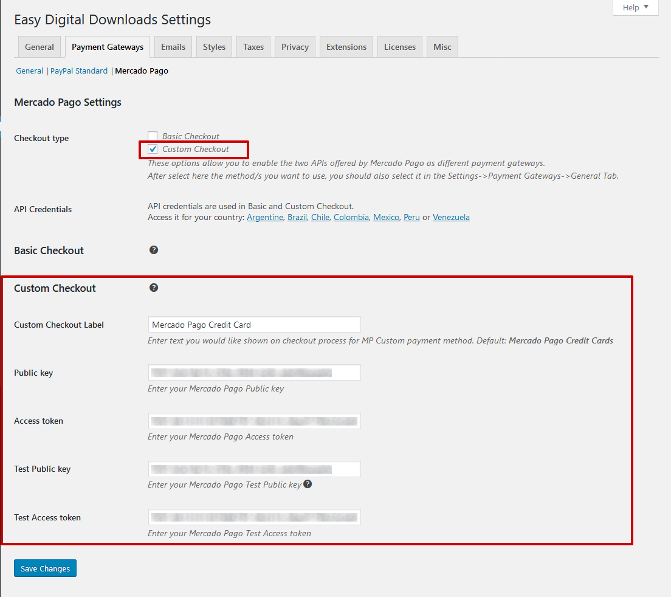671x597 pixels.
Task: Click the Custom Checkout Label row label
Action: coord(58,325)
